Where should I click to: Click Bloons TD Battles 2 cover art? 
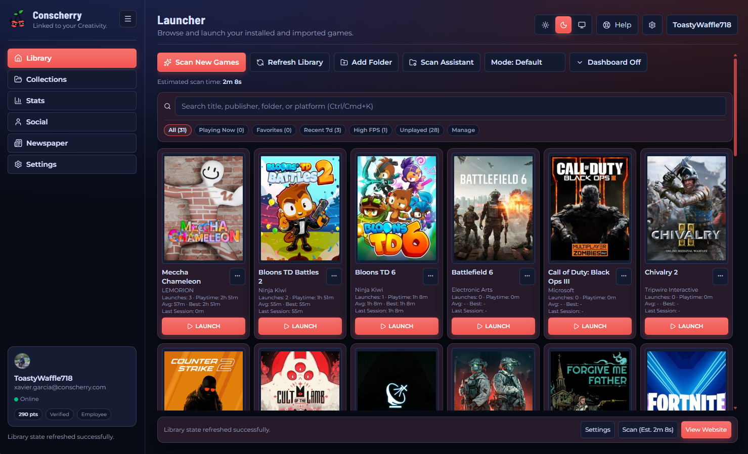pyautogui.click(x=300, y=208)
